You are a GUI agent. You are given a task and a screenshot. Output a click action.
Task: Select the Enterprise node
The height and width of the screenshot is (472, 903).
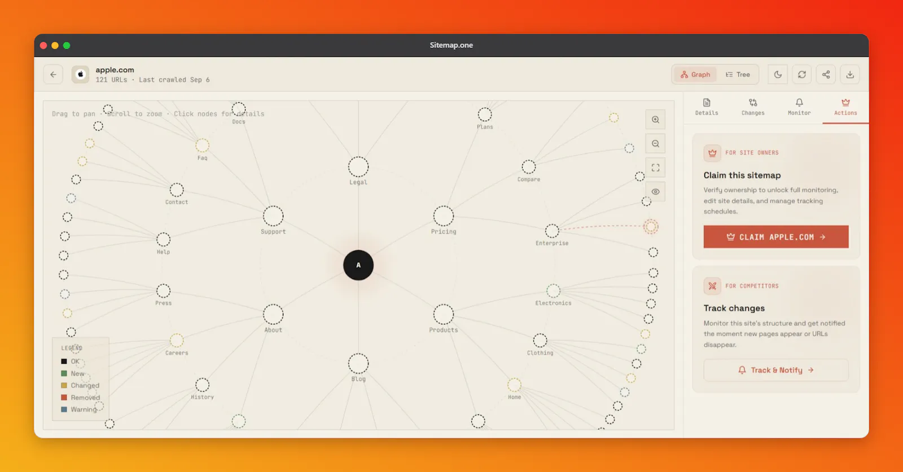pyautogui.click(x=552, y=231)
